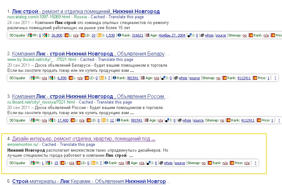Click SEOquake label in evroremontnn.ru bar
The width and height of the screenshot is (282, 185).
(17, 163)
